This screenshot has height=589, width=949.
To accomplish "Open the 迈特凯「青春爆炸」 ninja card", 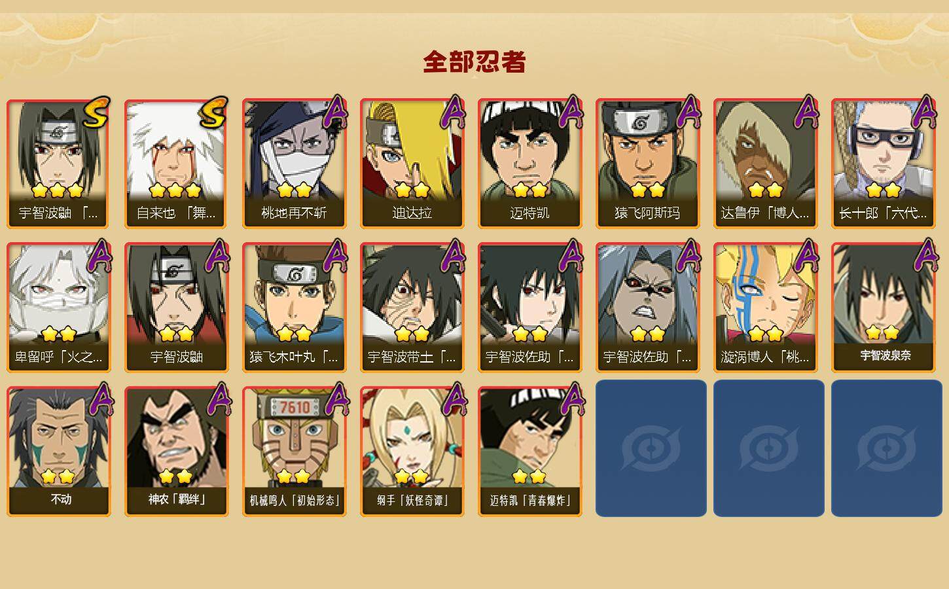I will click(x=529, y=452).
